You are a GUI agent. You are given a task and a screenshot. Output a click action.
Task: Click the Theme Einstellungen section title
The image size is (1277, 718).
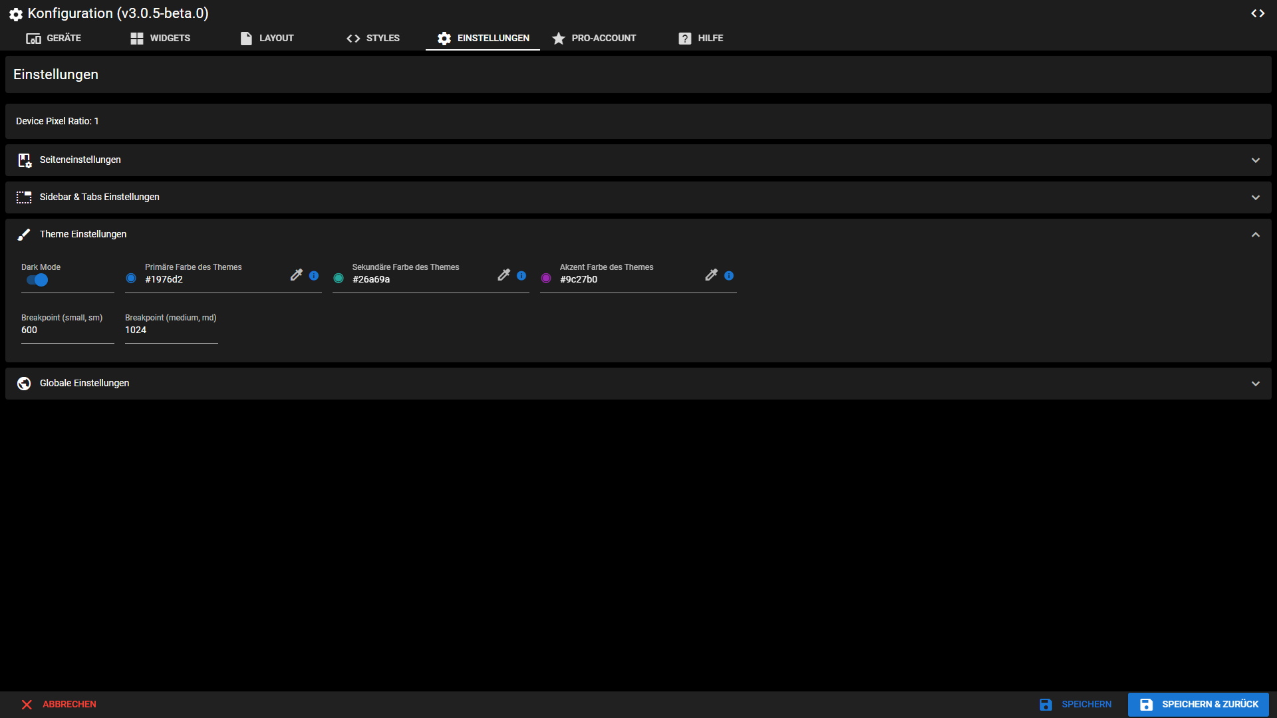(x=83, y=235)
